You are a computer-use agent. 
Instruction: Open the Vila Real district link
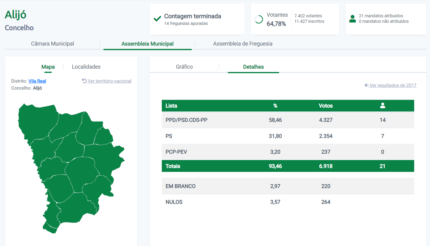tap(37, 81)
